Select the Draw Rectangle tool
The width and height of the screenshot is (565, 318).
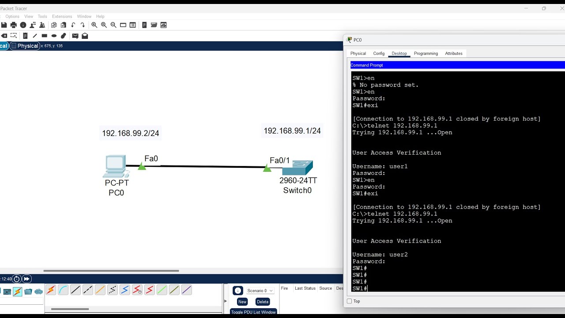[x=44, y=36]
